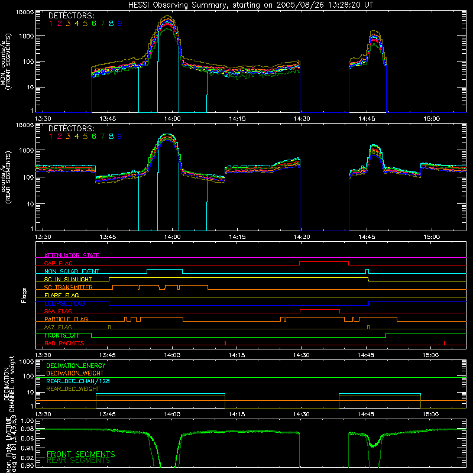Click 14:00 tick label under front segments plot

pyautogui.click(x=172, y=119)
